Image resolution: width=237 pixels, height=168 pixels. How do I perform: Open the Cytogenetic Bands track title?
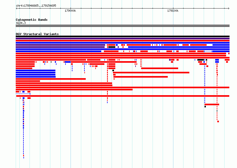pos(32,20)
